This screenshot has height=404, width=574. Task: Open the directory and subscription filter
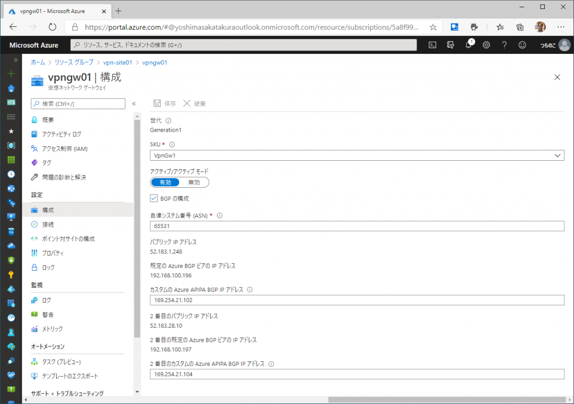(x=450, y=45)
